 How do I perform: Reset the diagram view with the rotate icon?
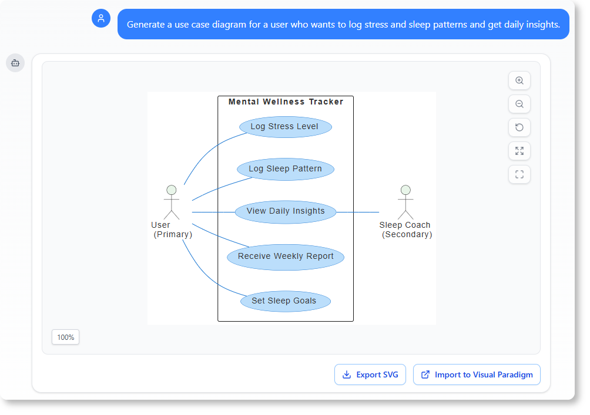click(519, 128)
